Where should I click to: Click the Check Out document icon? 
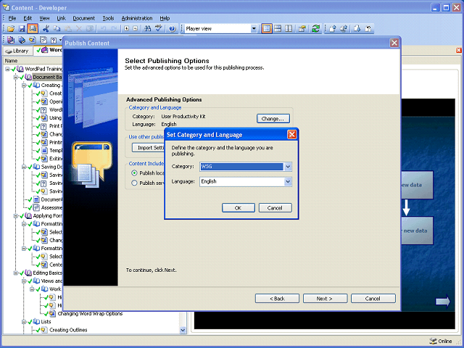coord(357,28)
